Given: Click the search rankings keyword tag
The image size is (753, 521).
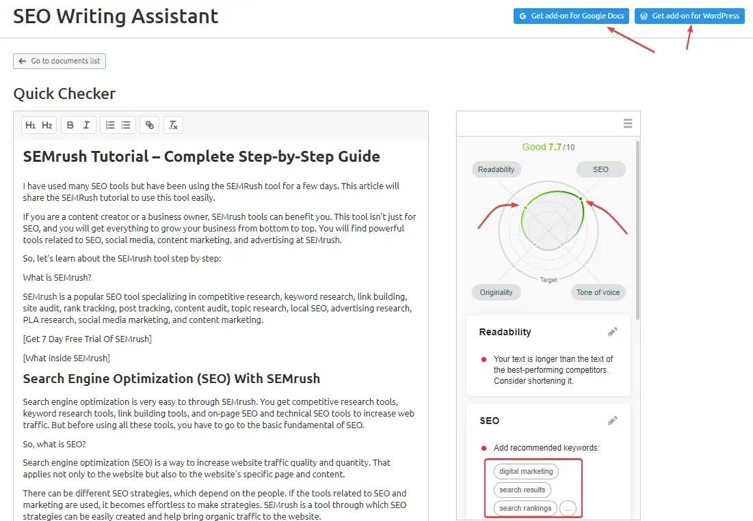Looking at the screenshot, I should [525, 508].
